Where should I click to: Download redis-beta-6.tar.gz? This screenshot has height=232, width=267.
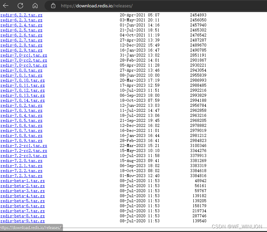tap(22, 206)
